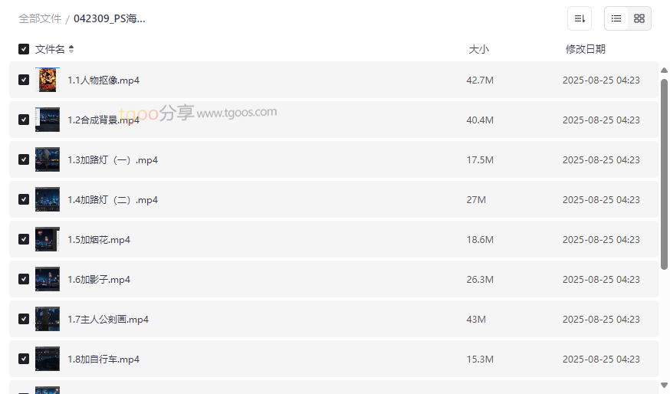Open the file 1.6加影子.mp4
The image size is (670, 394).
[99, 279]
